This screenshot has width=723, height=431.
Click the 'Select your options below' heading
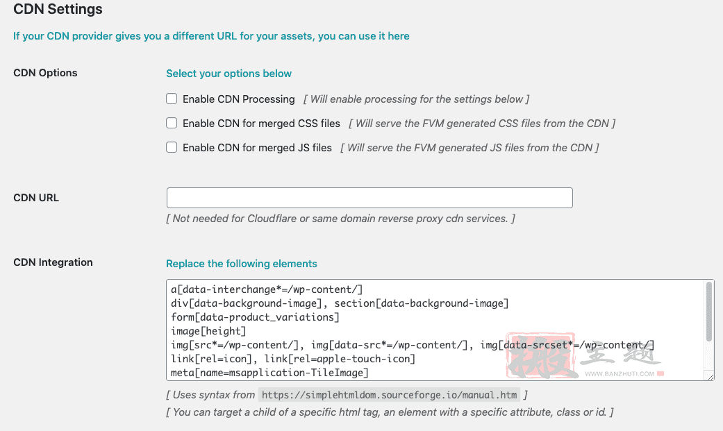point(228,74)
